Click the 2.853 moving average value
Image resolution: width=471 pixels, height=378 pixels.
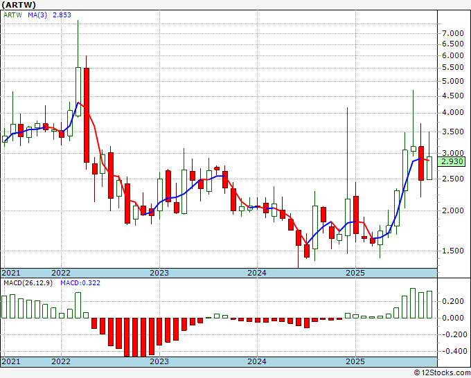pyautogui.click(x=63, y=14)
